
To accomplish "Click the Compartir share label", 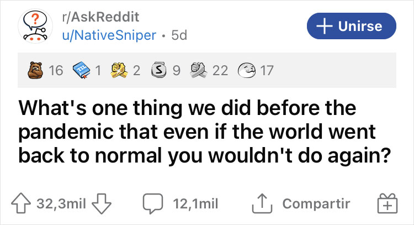I will pyautogui.click(x=316, y=203).
